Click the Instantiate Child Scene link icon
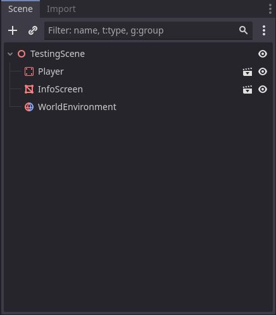This screenshot has width=276, height=315. 33,30
